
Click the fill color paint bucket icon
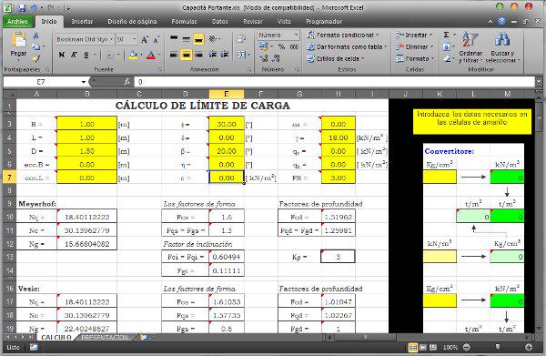click(x=133, y=55)
